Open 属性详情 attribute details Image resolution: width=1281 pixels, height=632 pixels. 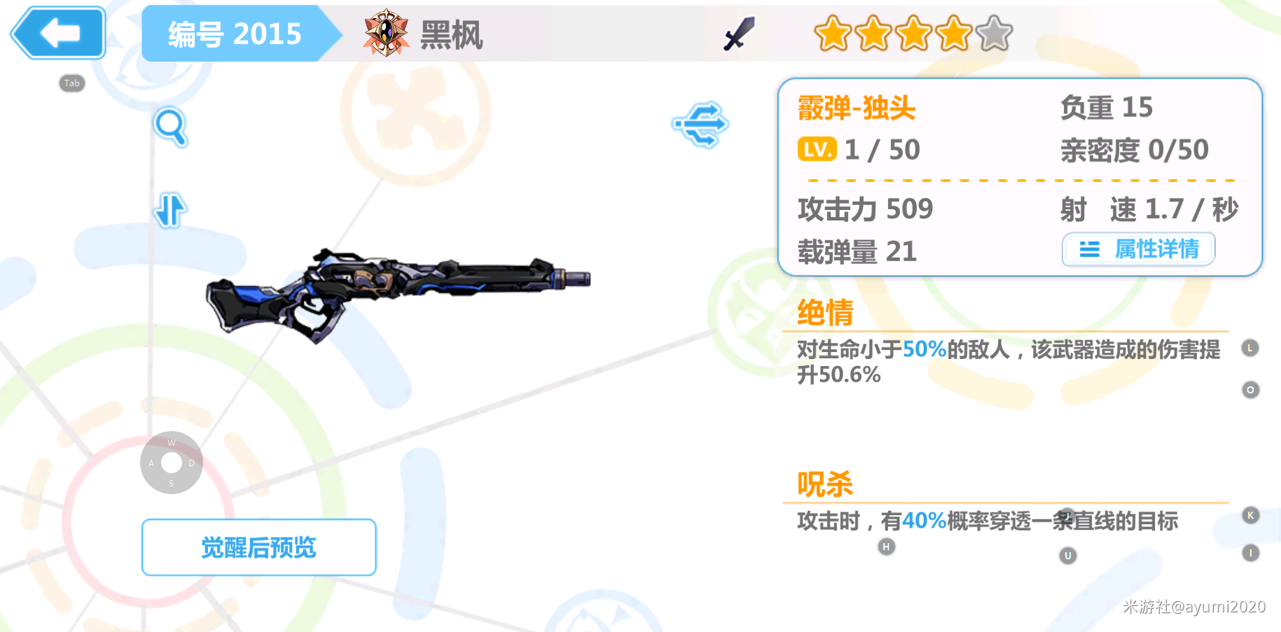coord(1139,249)
